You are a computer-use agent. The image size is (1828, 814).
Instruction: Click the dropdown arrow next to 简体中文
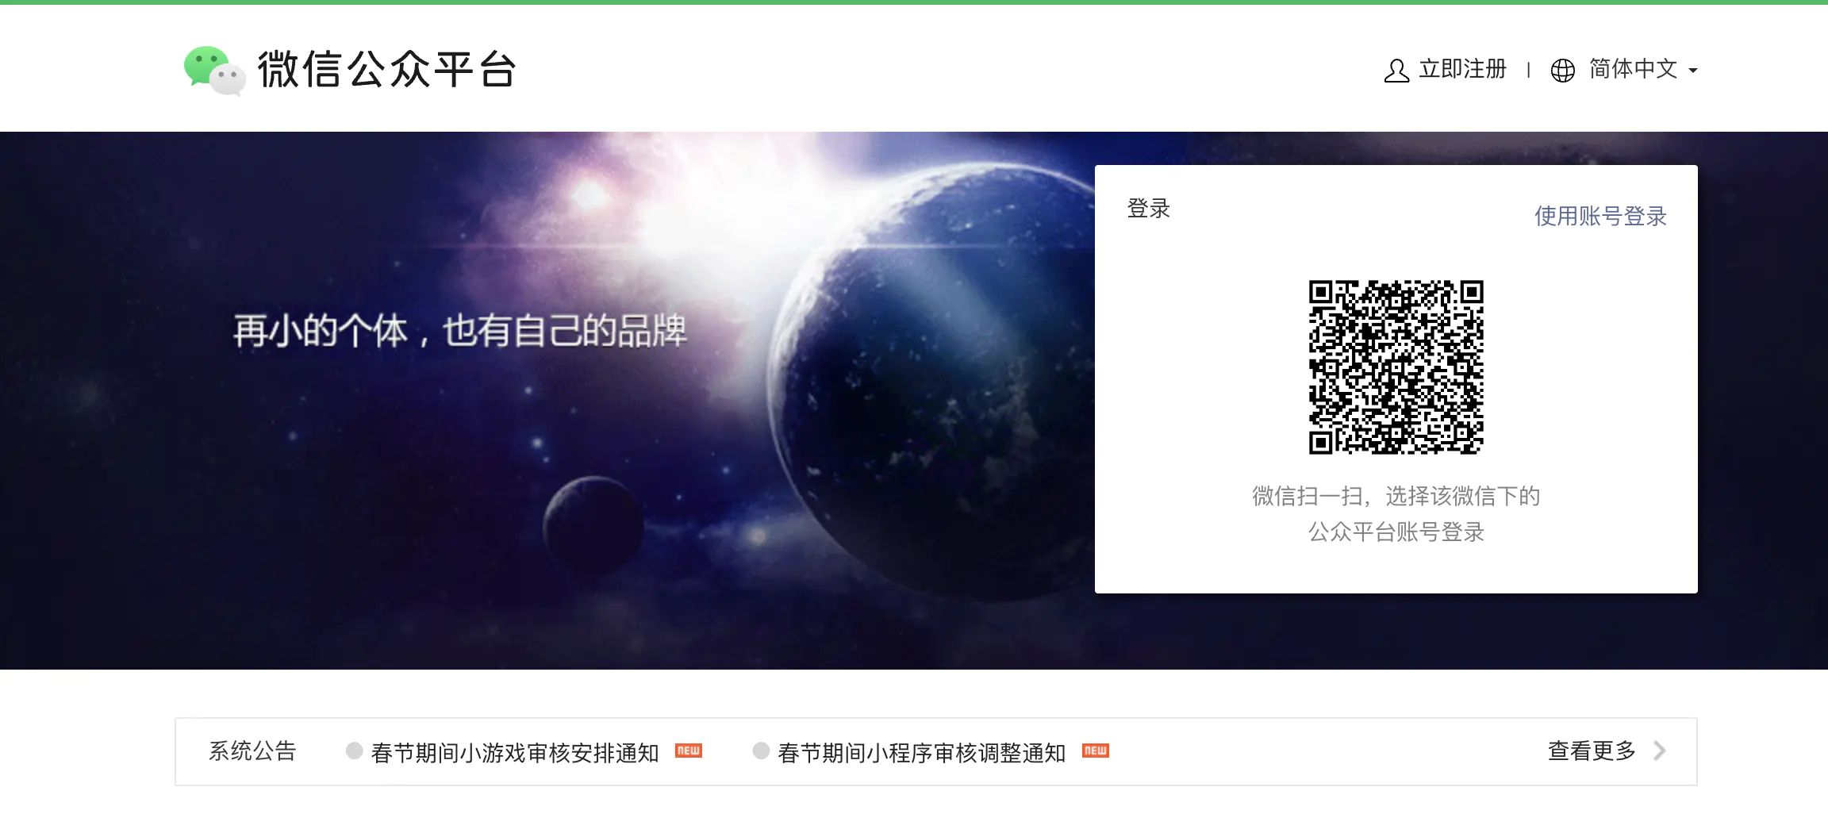tap(1693, 71)
